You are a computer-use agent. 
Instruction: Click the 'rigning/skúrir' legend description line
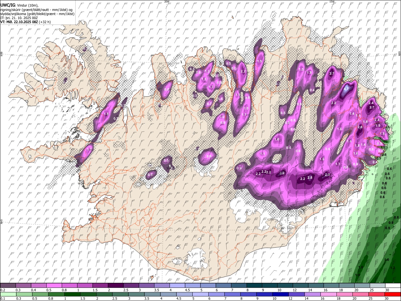(x=36, y=10)
